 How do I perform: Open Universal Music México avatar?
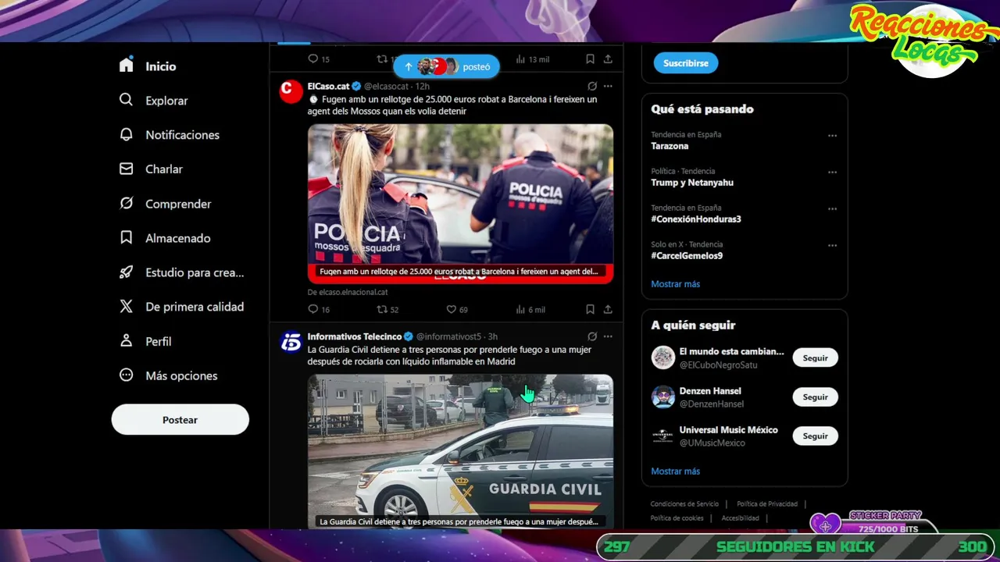tap(663, 436)
